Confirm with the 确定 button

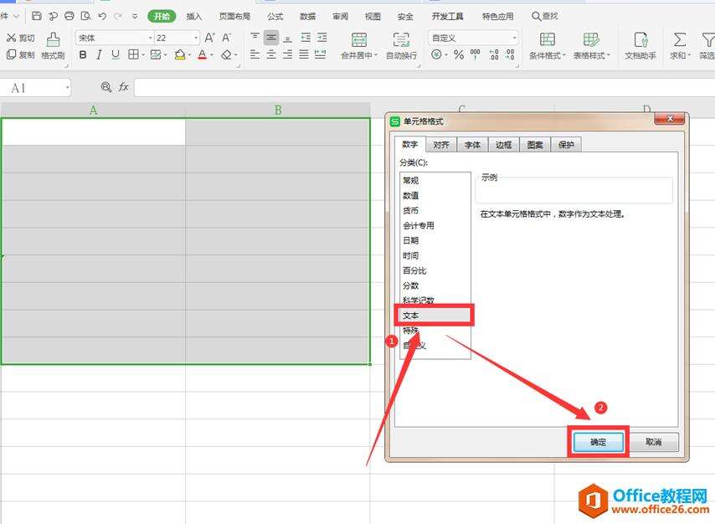(x=599, y=442)
